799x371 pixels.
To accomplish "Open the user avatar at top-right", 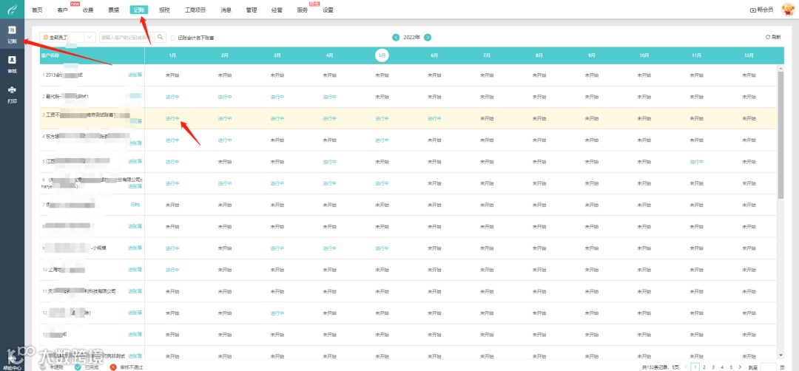I will (x=789, y=9).
